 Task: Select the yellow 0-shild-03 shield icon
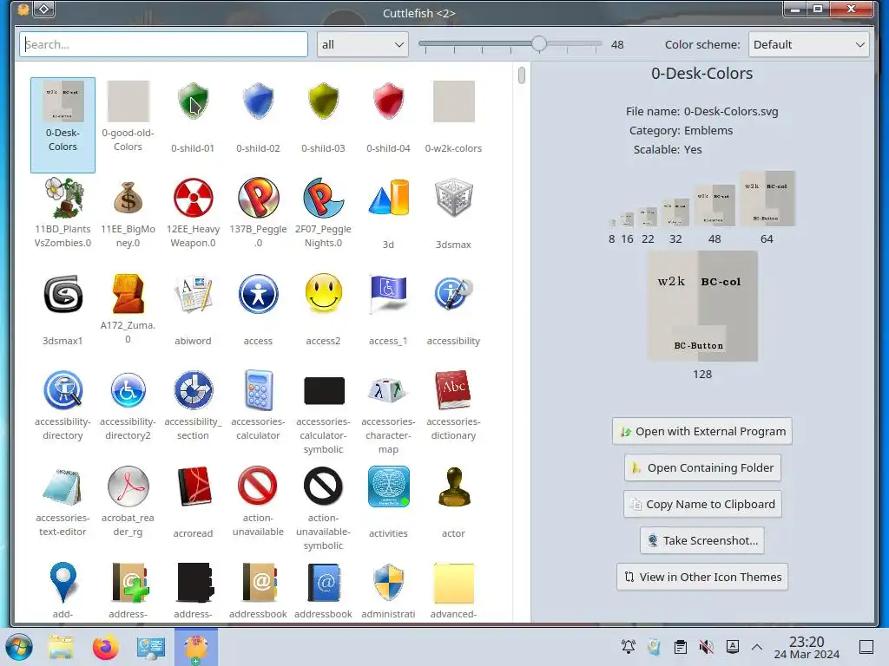click(x=323, y=101)
